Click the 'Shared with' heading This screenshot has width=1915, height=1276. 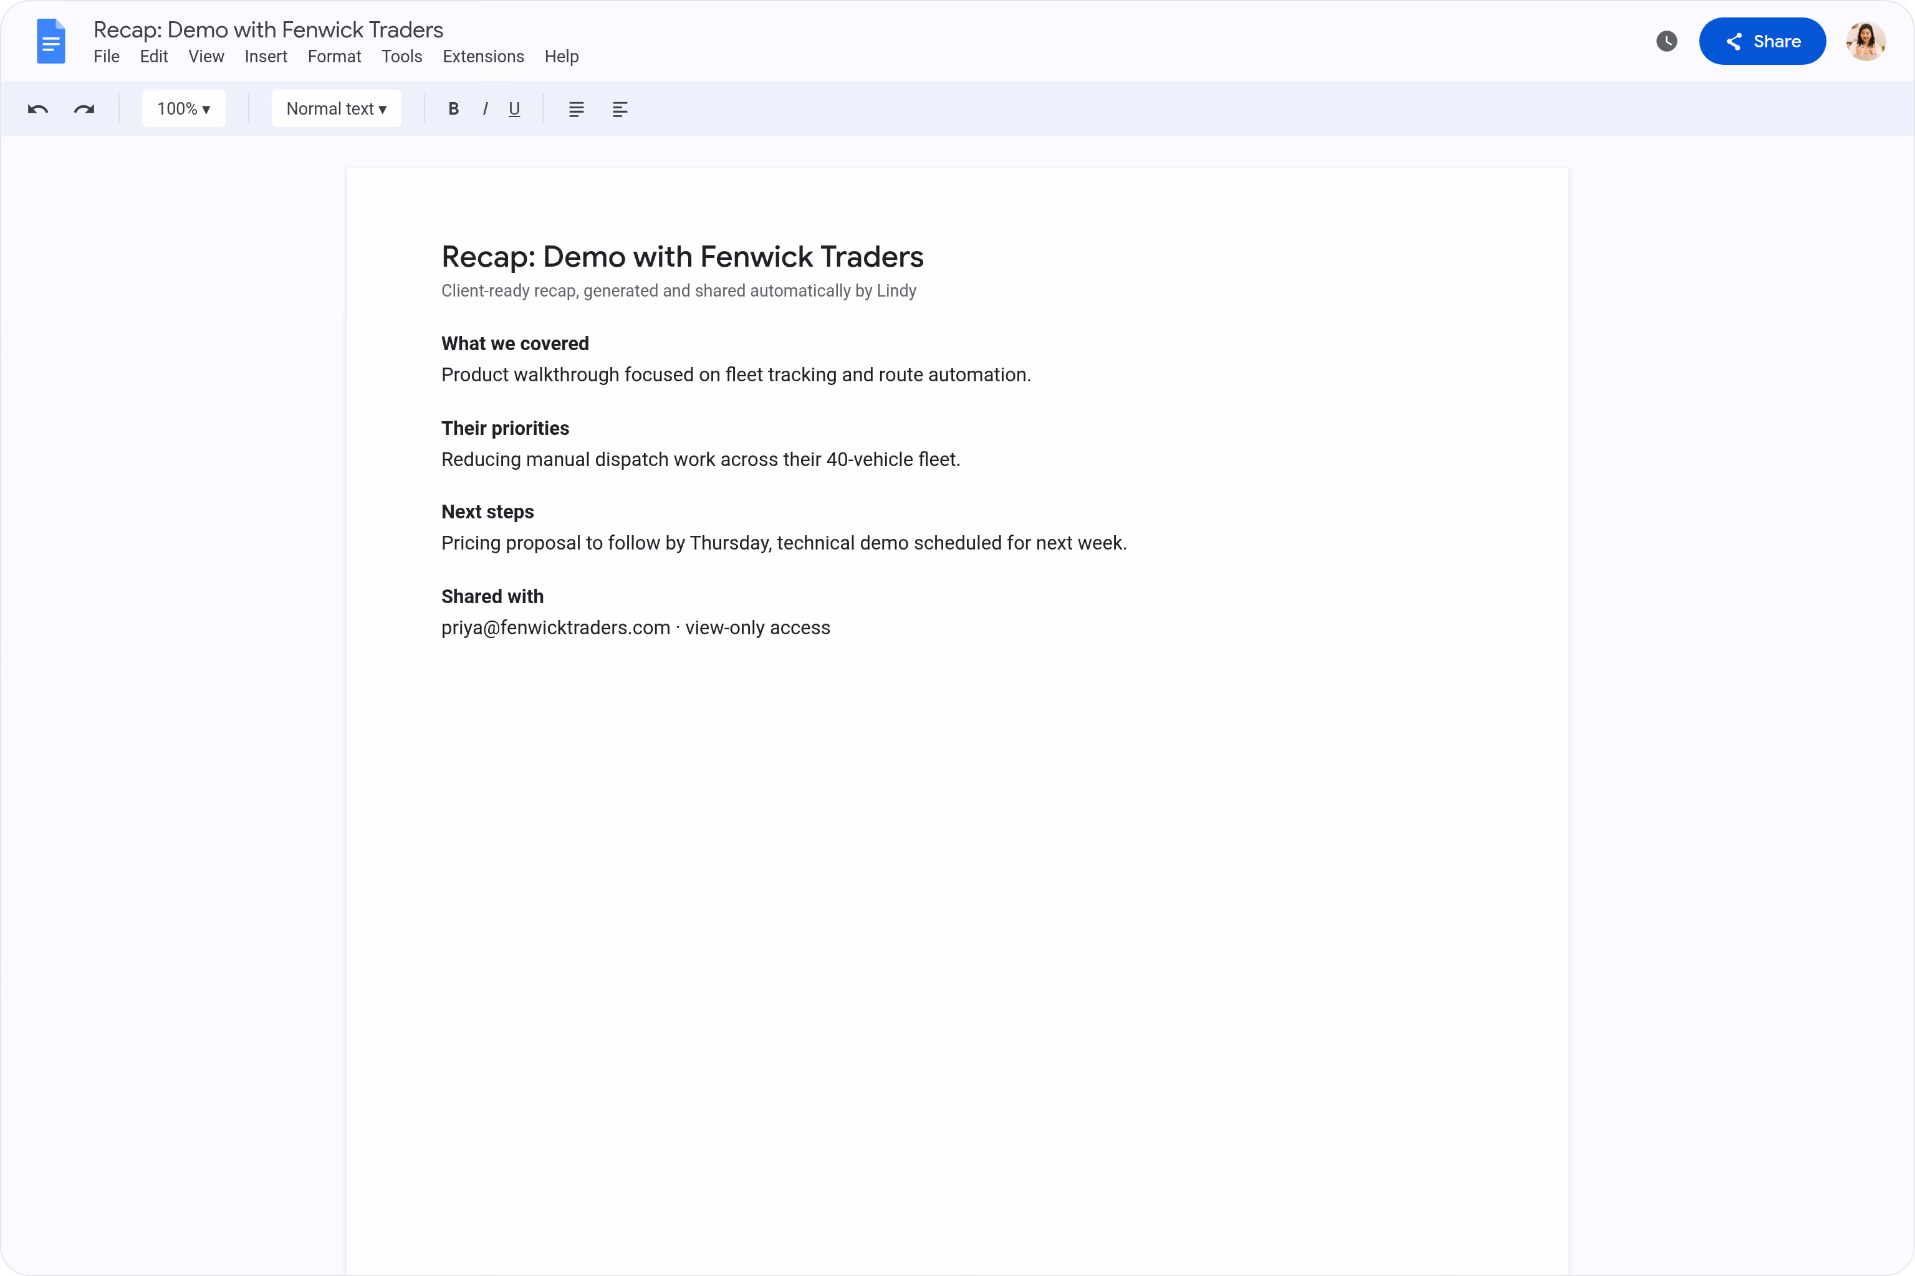pyautogui.click(x=492, y=596)
